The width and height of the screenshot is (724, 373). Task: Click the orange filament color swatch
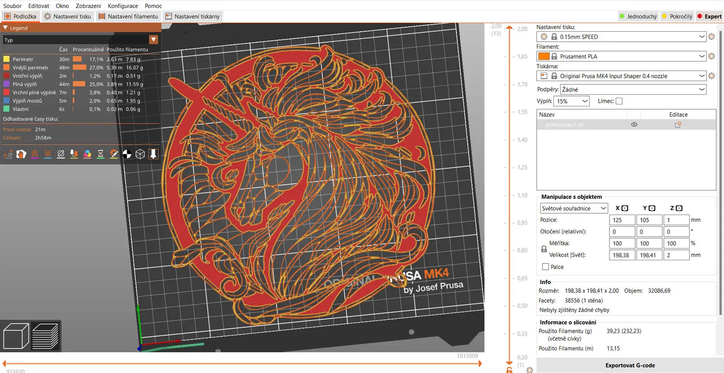pyautogui.click(x=544, y=56)
